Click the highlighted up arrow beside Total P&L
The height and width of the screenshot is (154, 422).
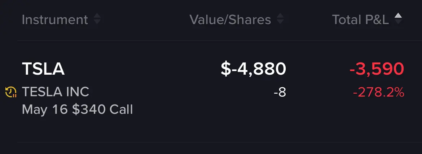(x=398, y=16)
